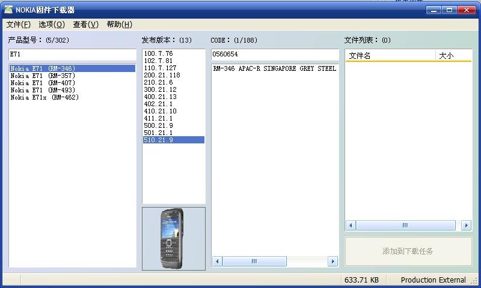The image size is (481, 288).
Task: Click the product model search field containing E71
Action: pos(72,55)
